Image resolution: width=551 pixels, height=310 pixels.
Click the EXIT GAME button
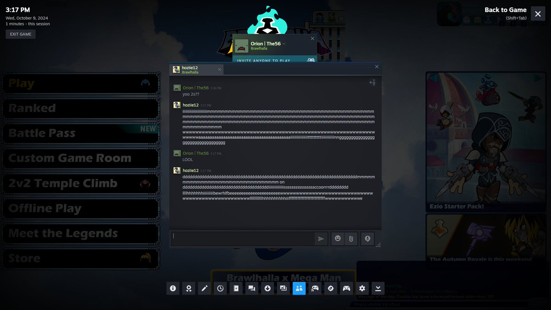[x=21, y=34]
